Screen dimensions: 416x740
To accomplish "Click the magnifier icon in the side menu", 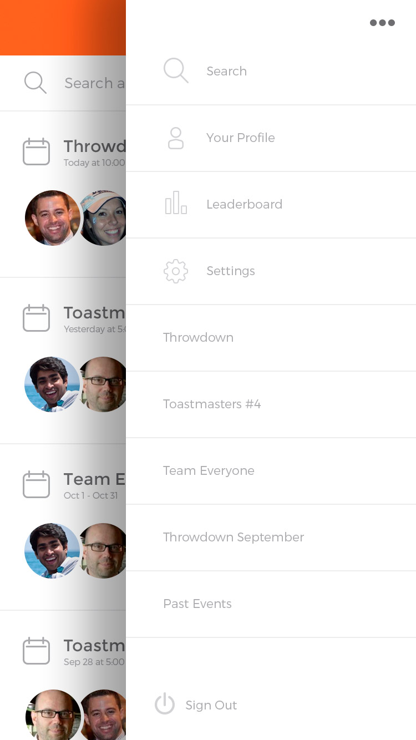I will [x=176, y=71].
